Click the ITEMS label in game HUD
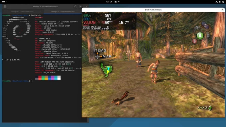Image resolution: width=226 pixels, height=127 pixels. 100,50
